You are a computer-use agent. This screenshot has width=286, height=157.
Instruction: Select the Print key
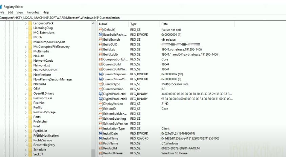point(37,126)
